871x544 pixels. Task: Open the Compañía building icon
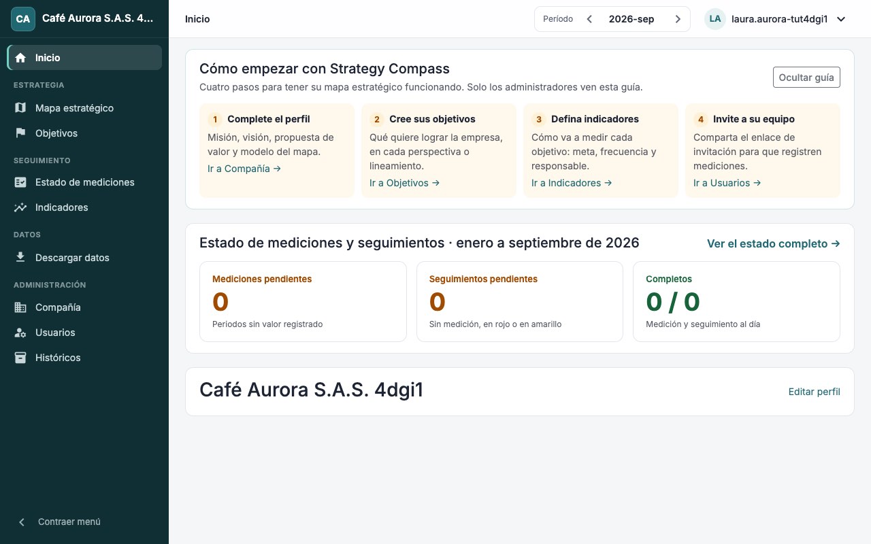pos(20,307)
